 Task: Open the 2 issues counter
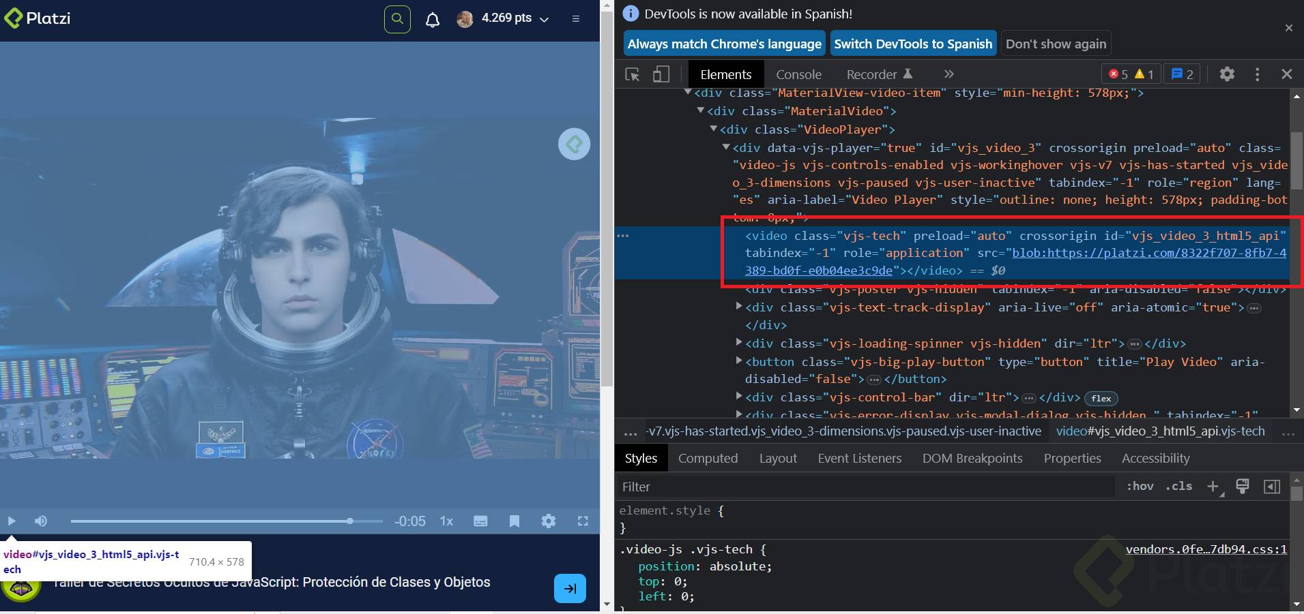[x=1183, y=74]
